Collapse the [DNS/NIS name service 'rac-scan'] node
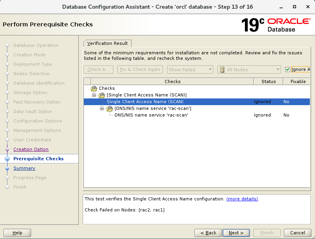The width and height of the screenshot is (315, 239). click(102, 108)
